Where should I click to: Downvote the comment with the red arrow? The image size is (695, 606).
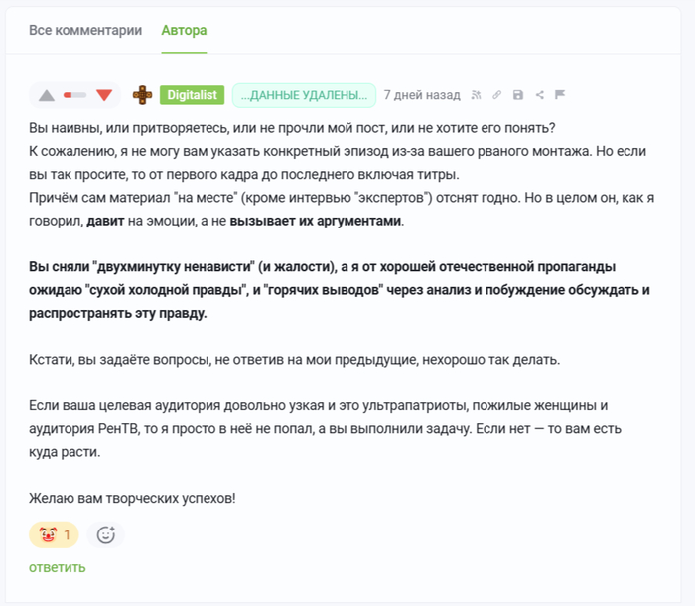[104, 95]
